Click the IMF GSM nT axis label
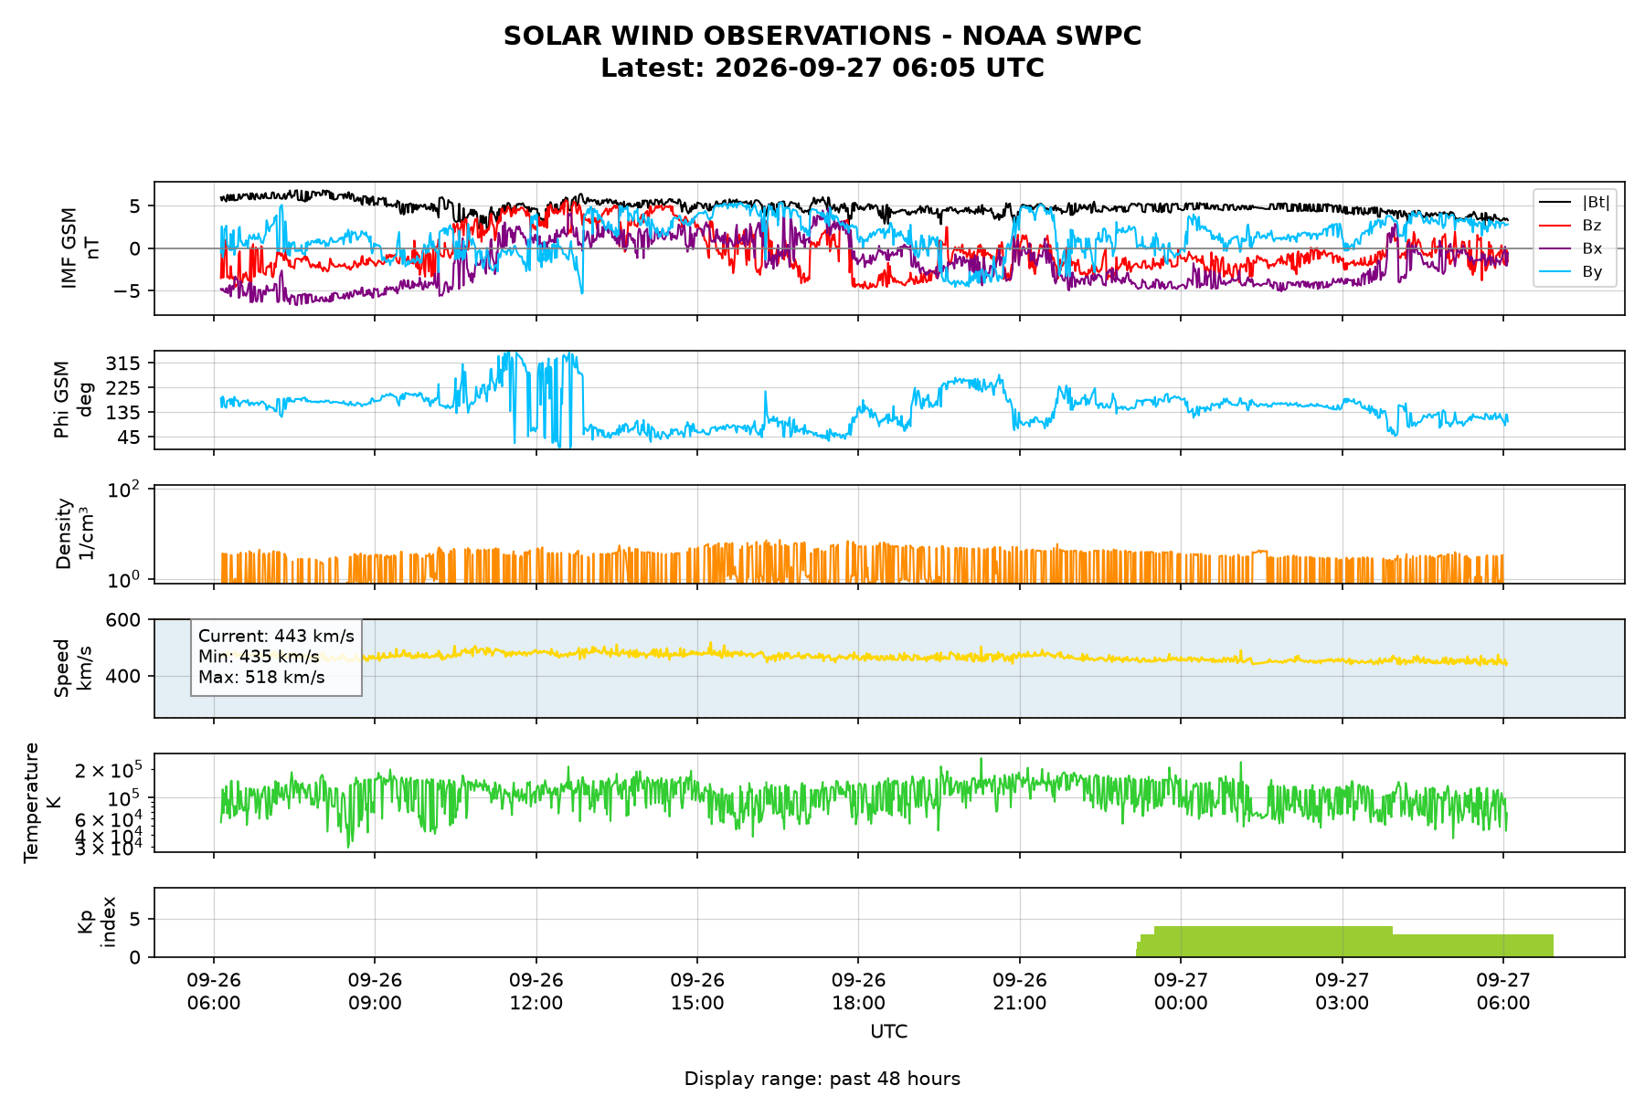 click(80, 248)
